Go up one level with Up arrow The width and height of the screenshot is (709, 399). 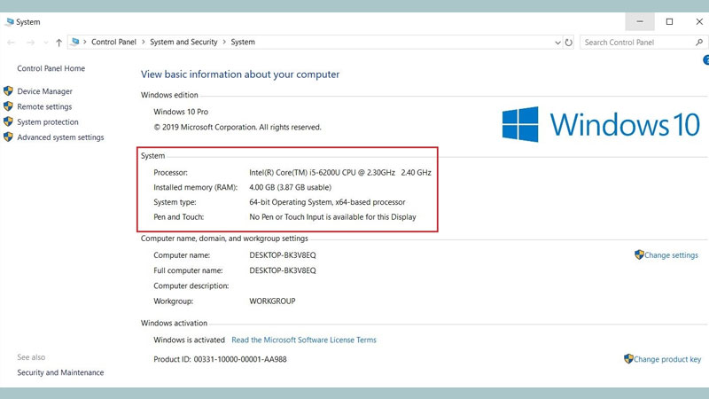[58, 42]
